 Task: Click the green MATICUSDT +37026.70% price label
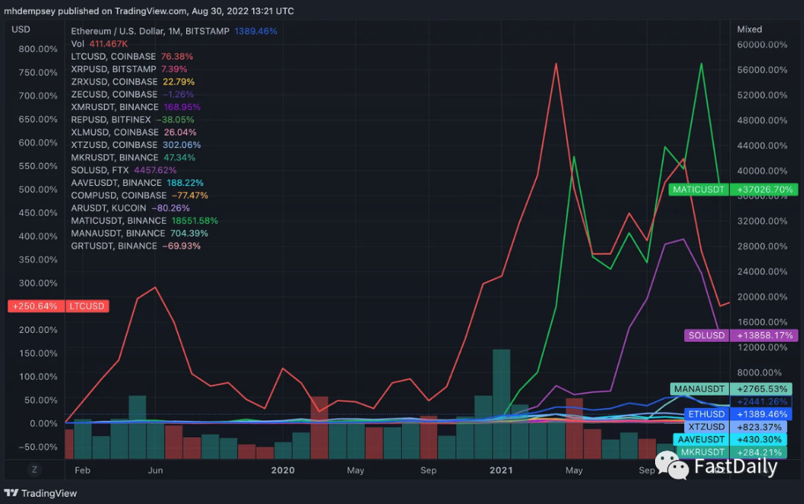(733, 190)
